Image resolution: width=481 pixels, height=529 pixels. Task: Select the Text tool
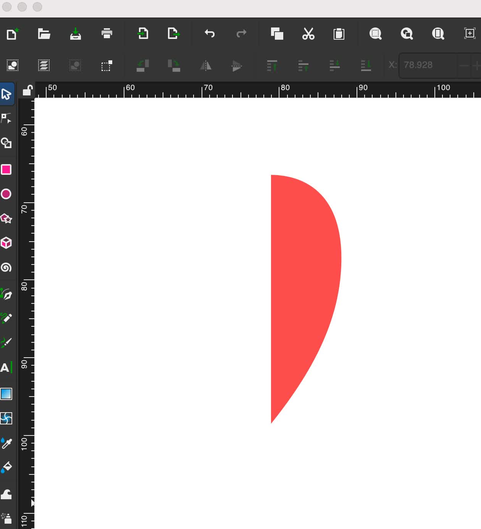pyautogui.click(x=6, y=368)
